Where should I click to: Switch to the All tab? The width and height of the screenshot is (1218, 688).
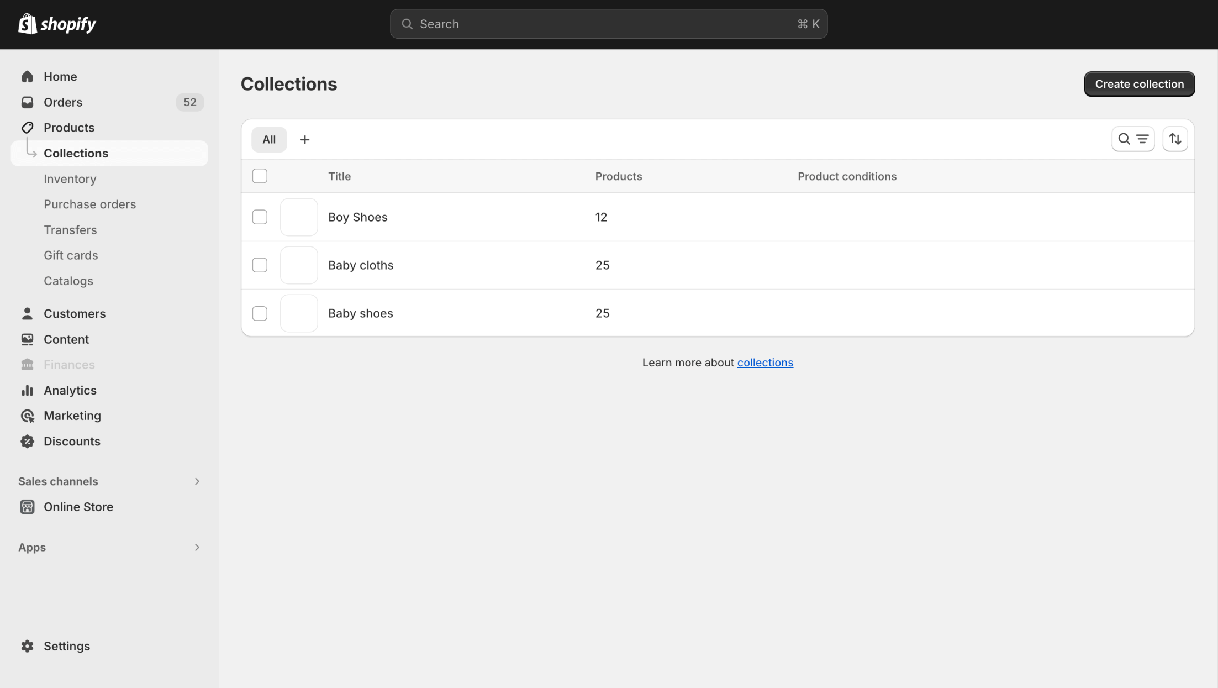point(269,140)
